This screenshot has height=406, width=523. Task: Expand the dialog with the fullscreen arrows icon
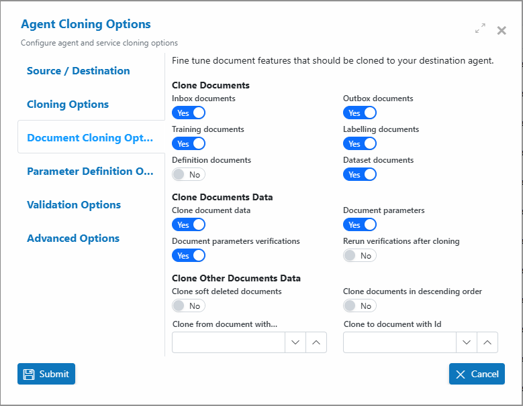point(480,29)
